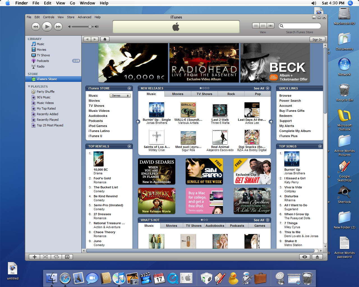This screenshot has width=359, height=287.
Task: Show or hide the artwork viewer
Action: click(67, 257)
